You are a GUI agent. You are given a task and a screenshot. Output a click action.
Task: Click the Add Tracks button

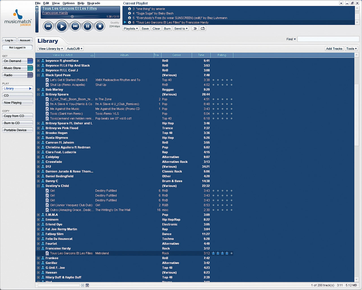pos(334,49)
